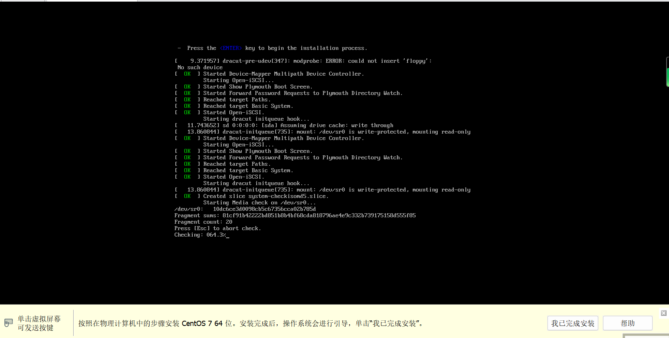Click the 'Fragment sums' hash line
Image resolution: width=669 pixels, height=338 pixels.
295,215
